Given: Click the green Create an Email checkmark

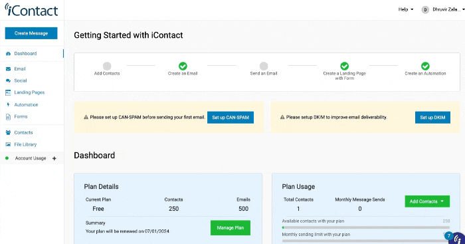Looking at the screenshot, I should click(183, 66).
